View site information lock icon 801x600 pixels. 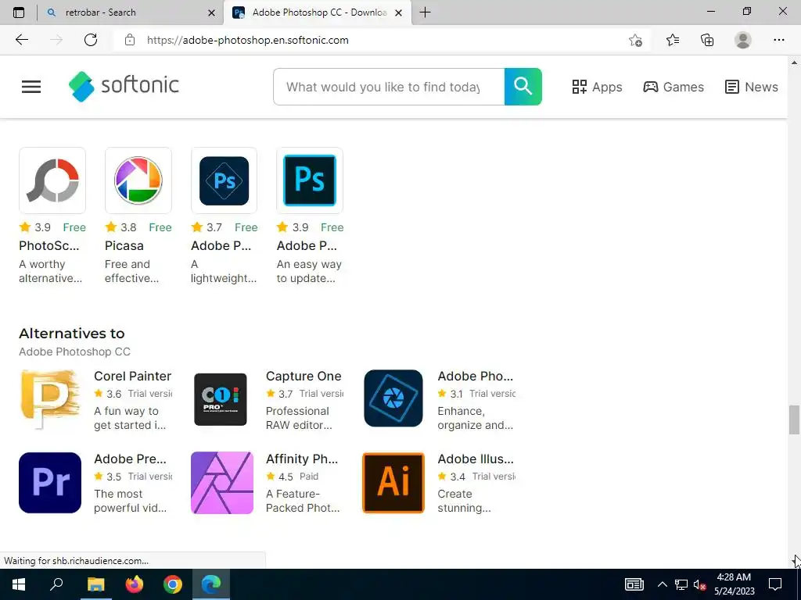point(130,40)
